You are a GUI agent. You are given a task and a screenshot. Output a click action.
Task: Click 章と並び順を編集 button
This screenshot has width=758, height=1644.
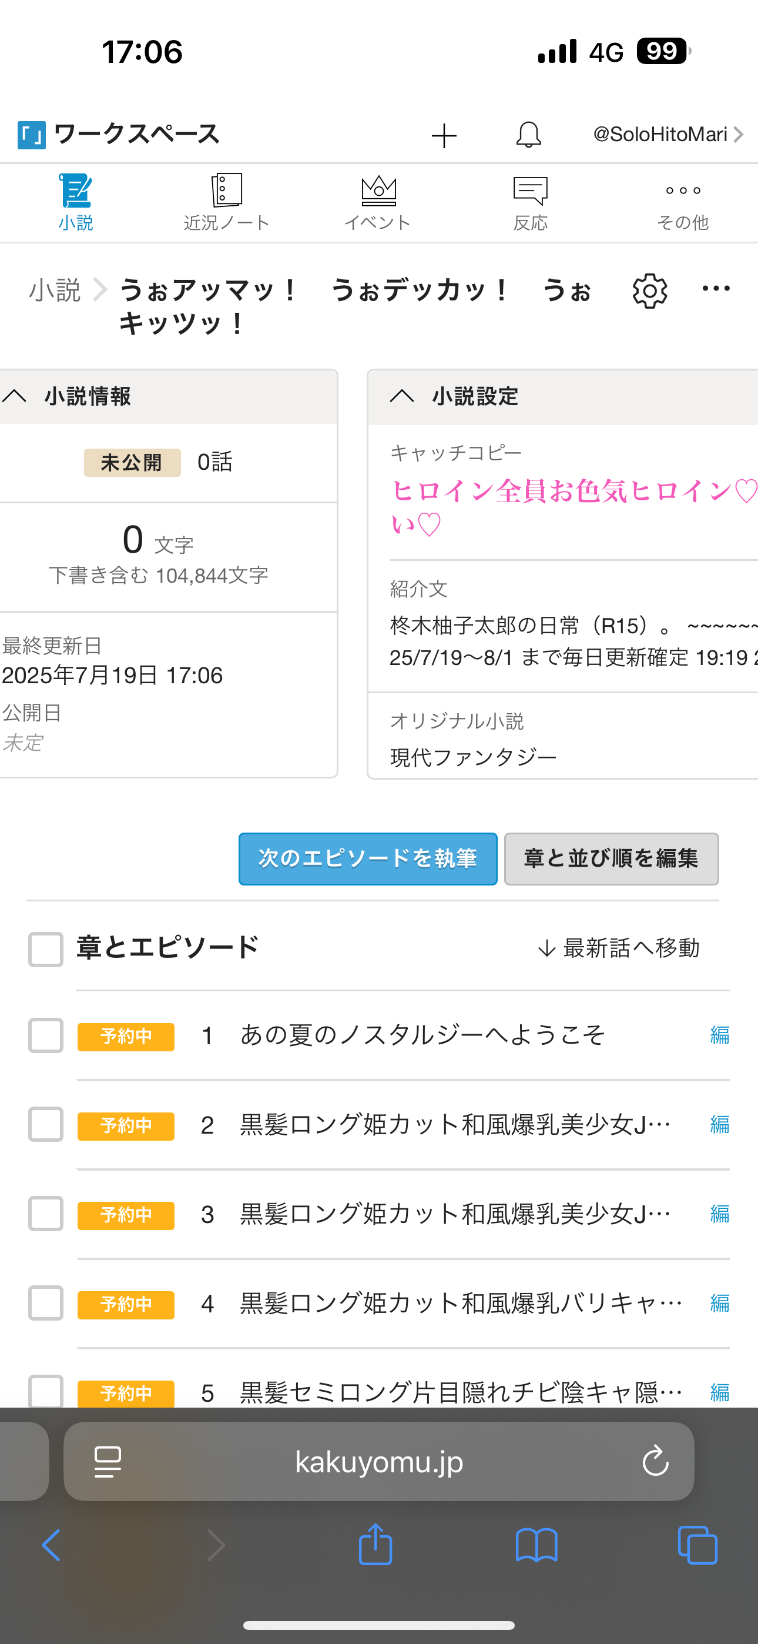(x=611, y=859)
